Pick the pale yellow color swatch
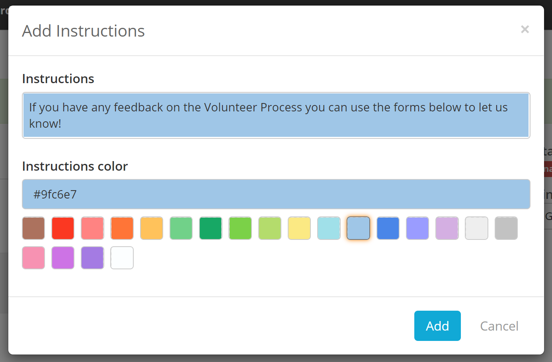This screenshot has height=362, width=552. click(x=299, y=228)
